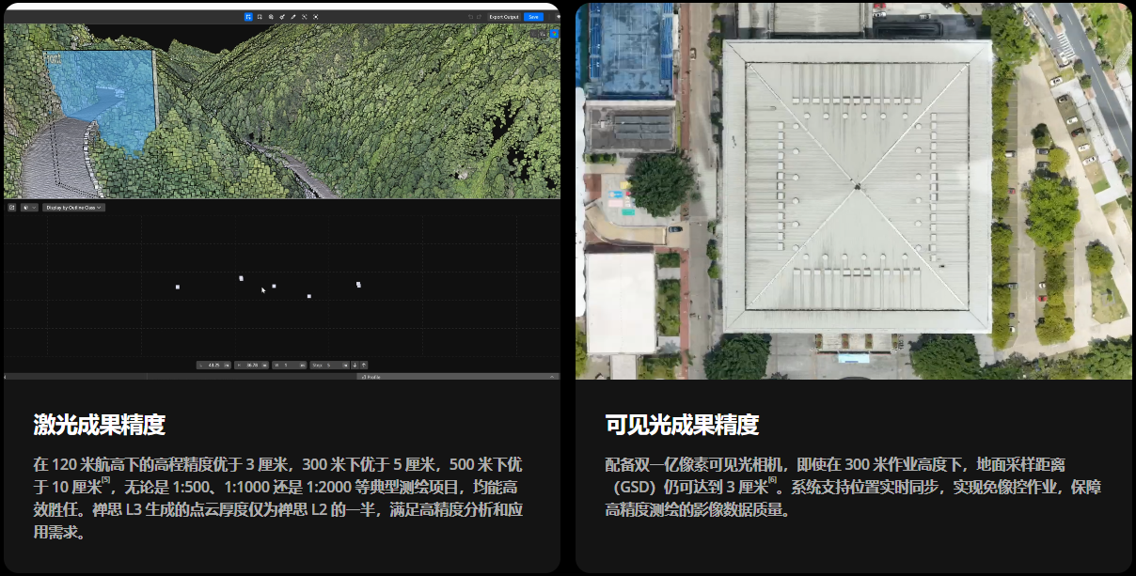Toggle the colored view mode button
This screenshot has height=576, width=1136.
point(555,34)
